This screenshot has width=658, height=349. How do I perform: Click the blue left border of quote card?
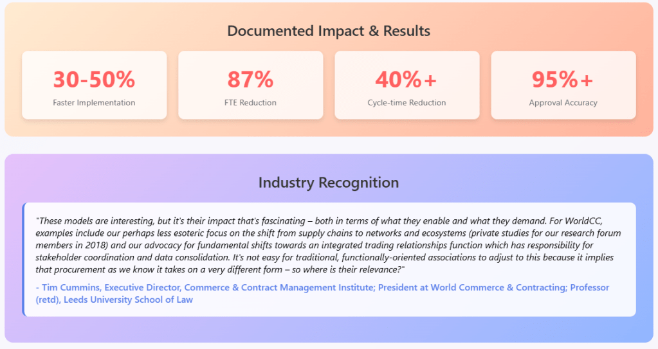[23, 260]
